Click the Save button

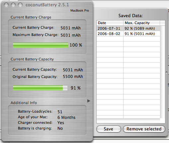pos(109,129)
